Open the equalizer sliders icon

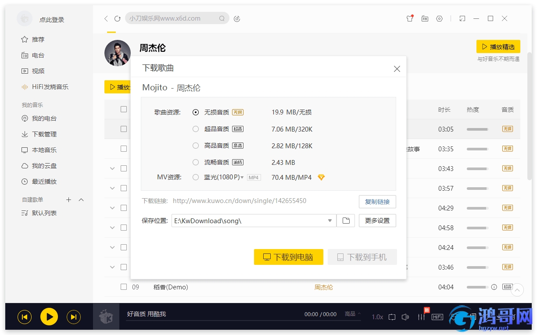[421, 317]
